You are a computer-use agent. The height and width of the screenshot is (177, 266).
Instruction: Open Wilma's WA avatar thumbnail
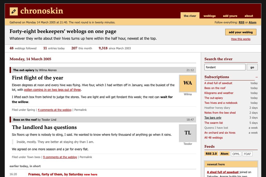[188, 83]
